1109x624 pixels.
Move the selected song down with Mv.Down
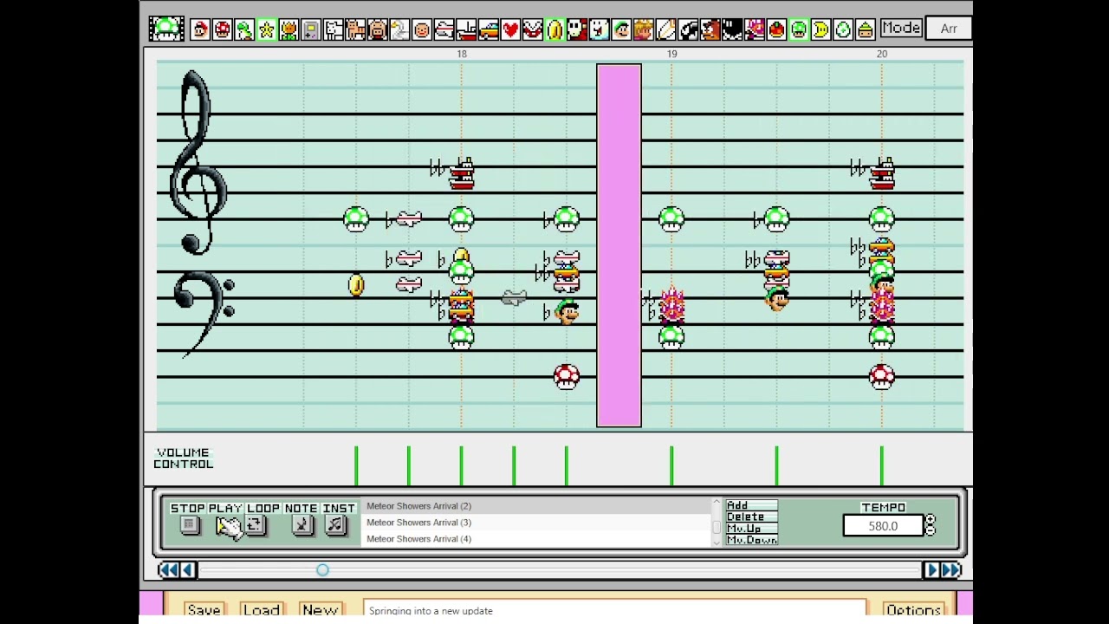[751, 540]
